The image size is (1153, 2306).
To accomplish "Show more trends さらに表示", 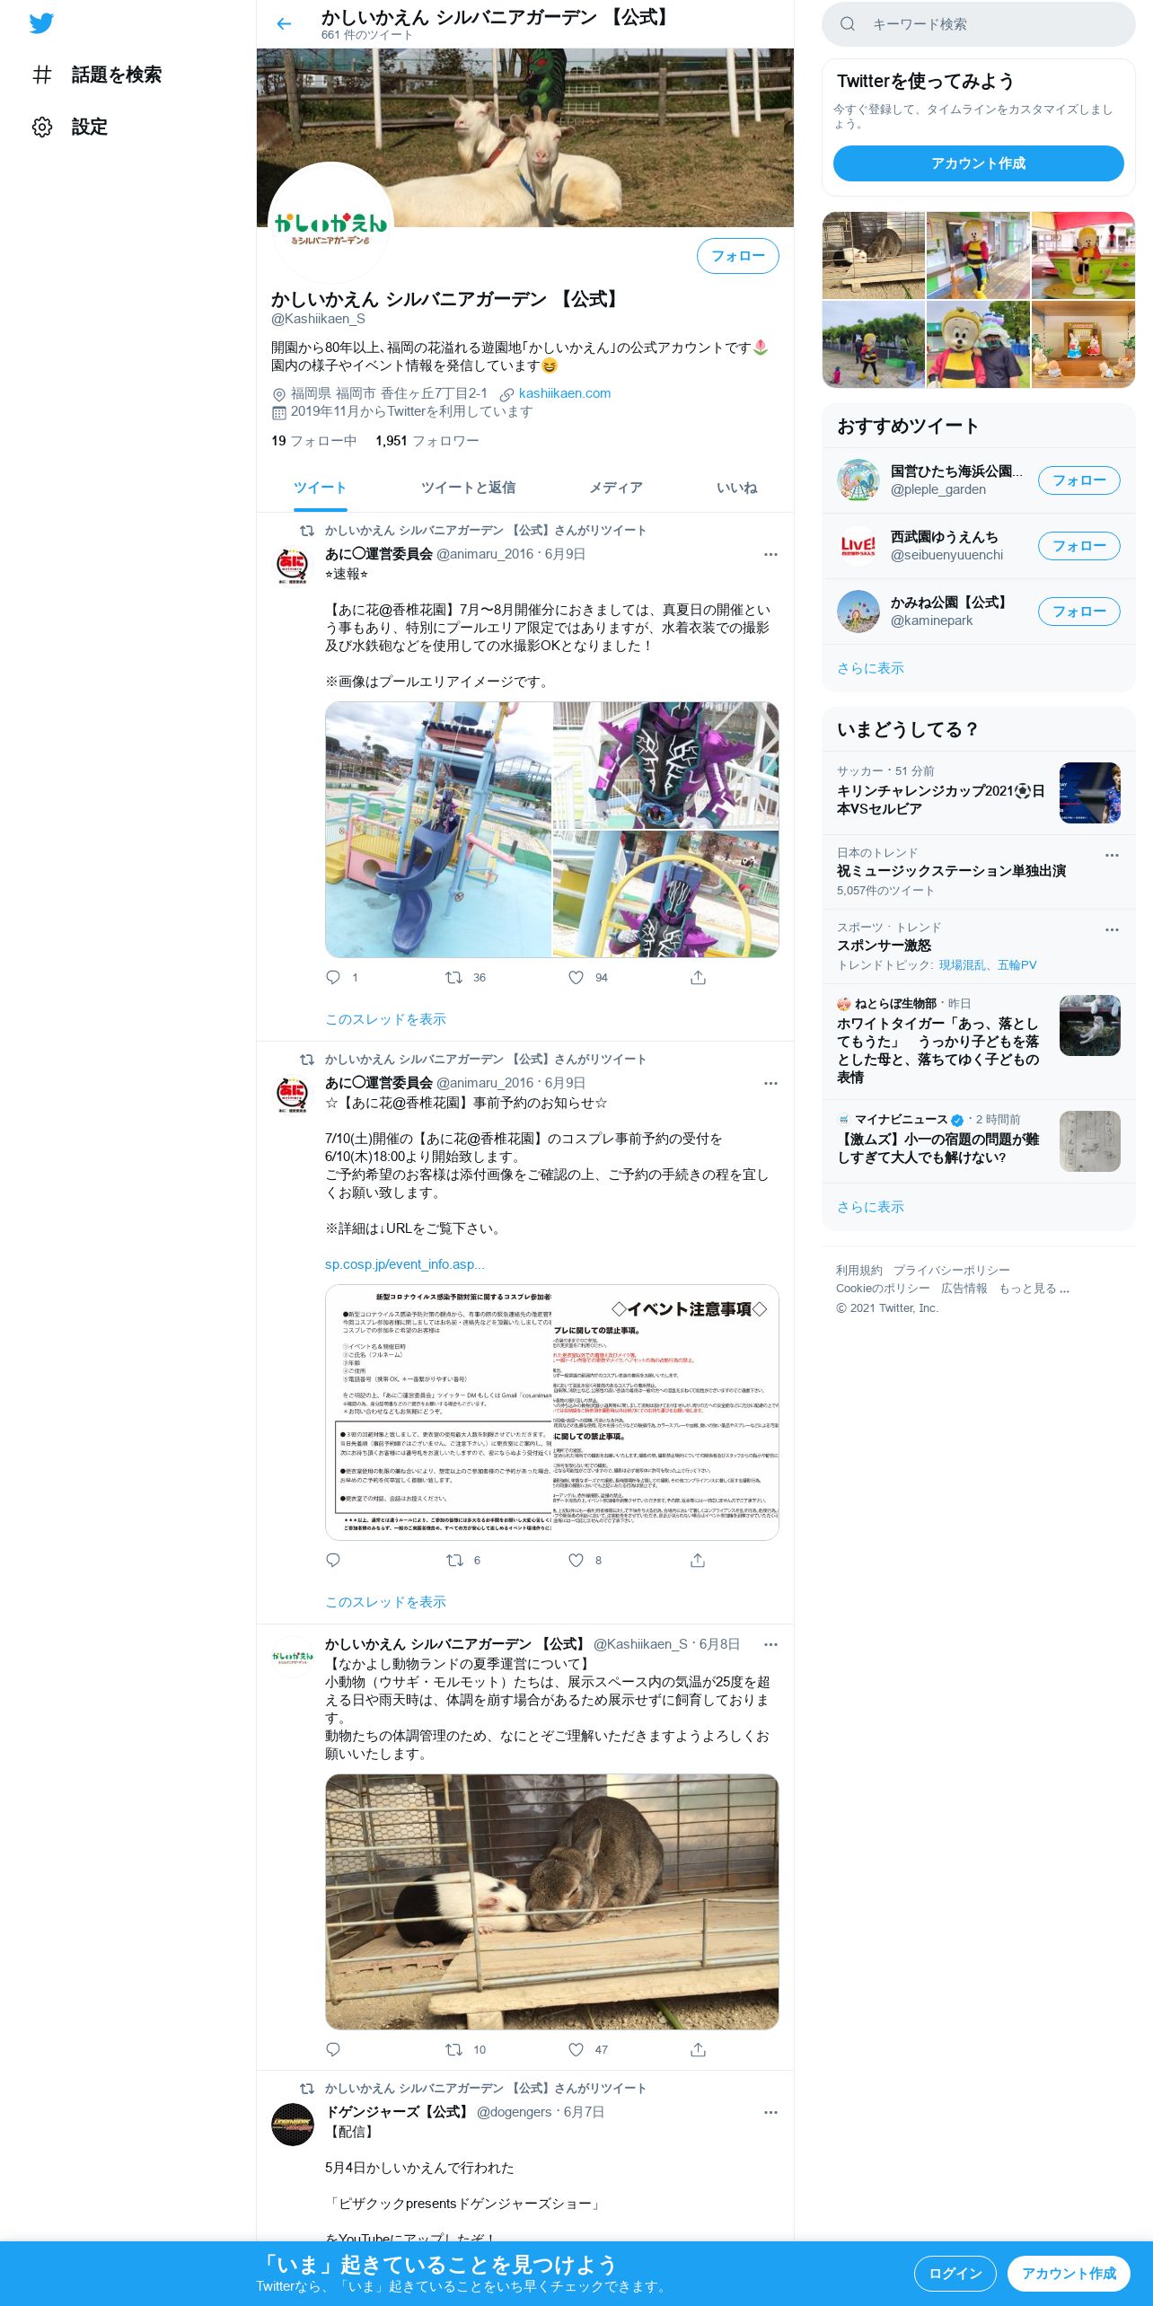I will [870, 1207].
